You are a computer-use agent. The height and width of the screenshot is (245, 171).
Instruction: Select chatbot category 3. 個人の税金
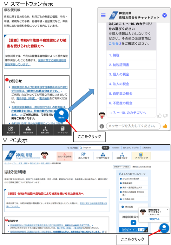coord(131,74)
